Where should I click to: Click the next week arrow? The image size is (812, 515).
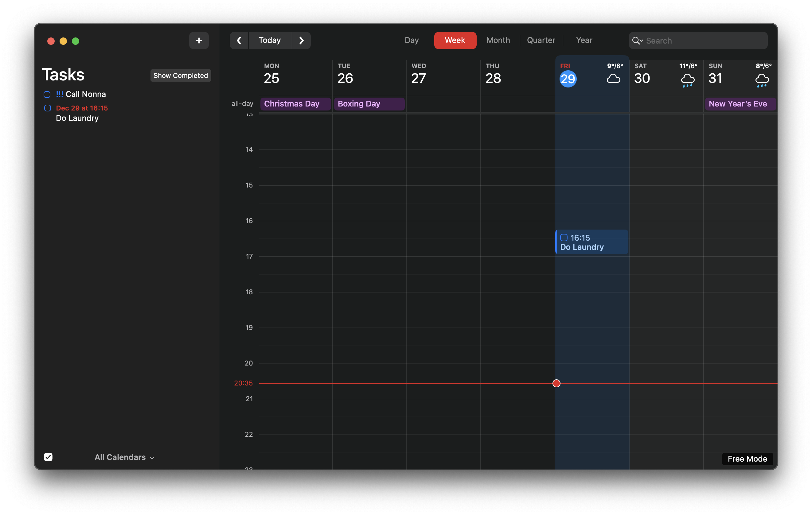[301, 40]
